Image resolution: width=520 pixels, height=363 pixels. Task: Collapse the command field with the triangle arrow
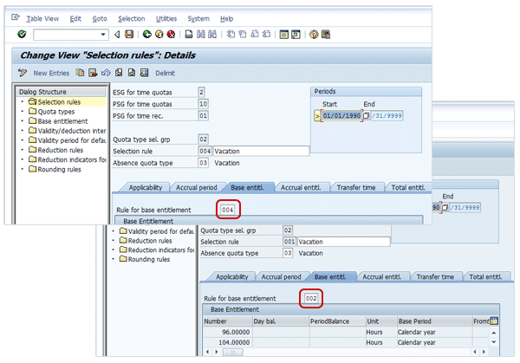(117, 35)
